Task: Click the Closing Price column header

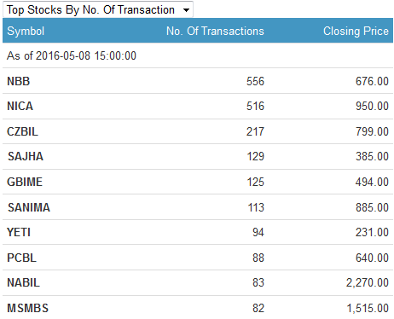Action: click(x=356, y=31)
